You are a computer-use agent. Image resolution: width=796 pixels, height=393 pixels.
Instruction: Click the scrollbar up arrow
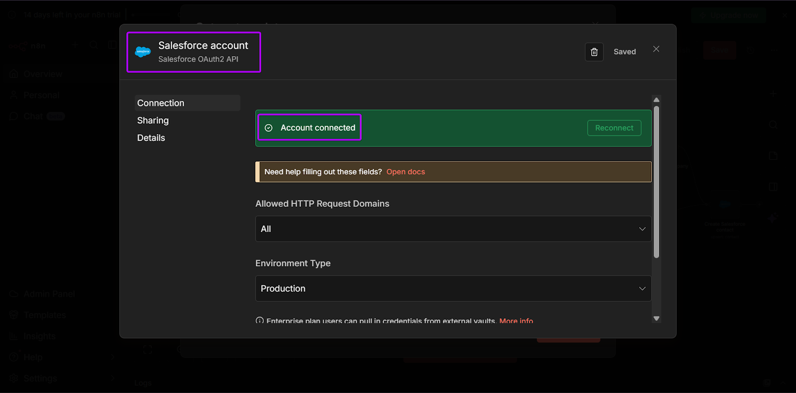(656, 100)
